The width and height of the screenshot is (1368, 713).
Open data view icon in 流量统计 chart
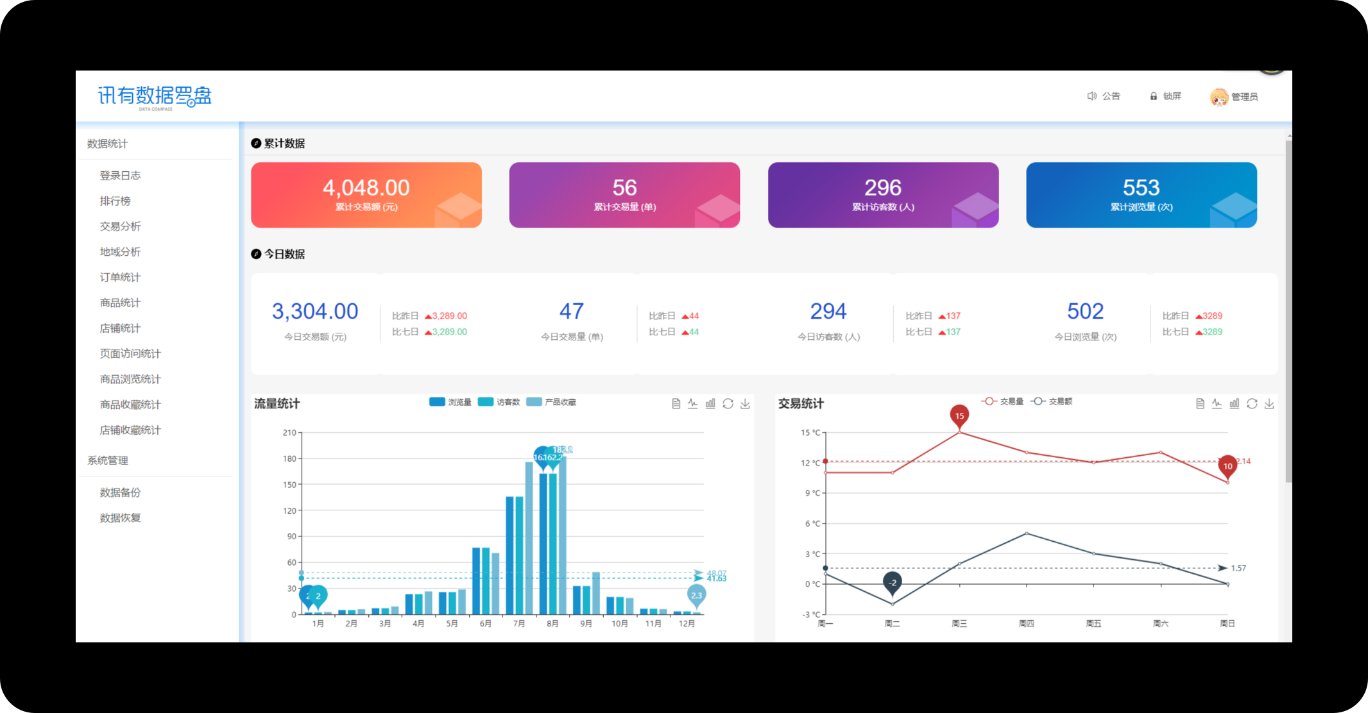[x=676, y=403]
